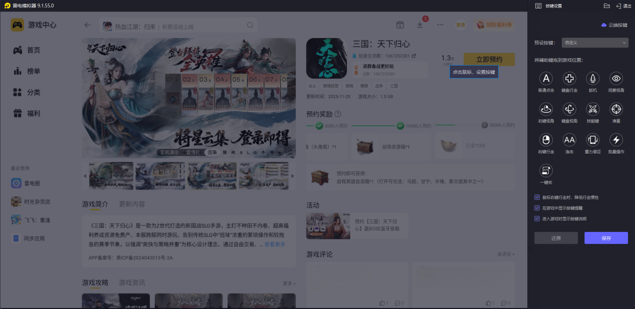Click the help icon beside 预约奖励
The width and height of the screenshot is (635, 309).
(x=338, y=114)
